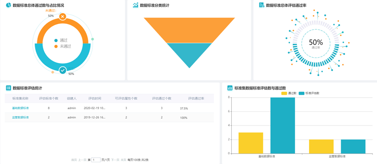Click the bar chart icon beside 标准集数据标准评估数与通过数

(230, 88)
